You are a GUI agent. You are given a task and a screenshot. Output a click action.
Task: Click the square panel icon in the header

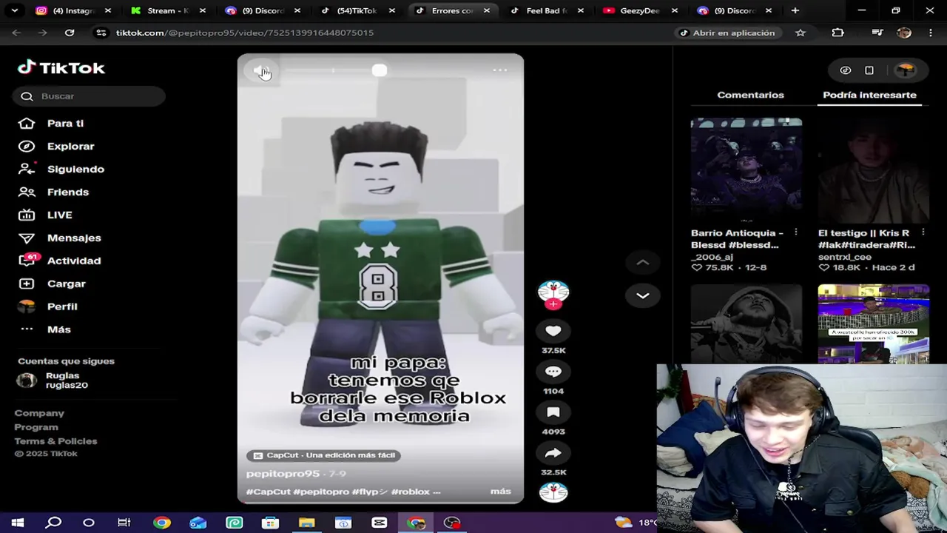(869, 70)
